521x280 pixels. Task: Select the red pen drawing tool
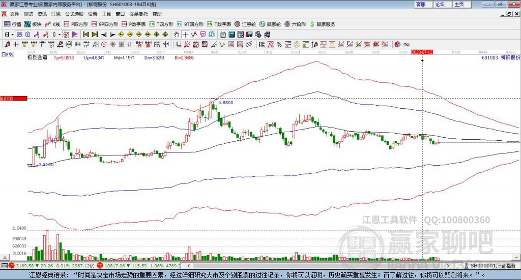7,44
